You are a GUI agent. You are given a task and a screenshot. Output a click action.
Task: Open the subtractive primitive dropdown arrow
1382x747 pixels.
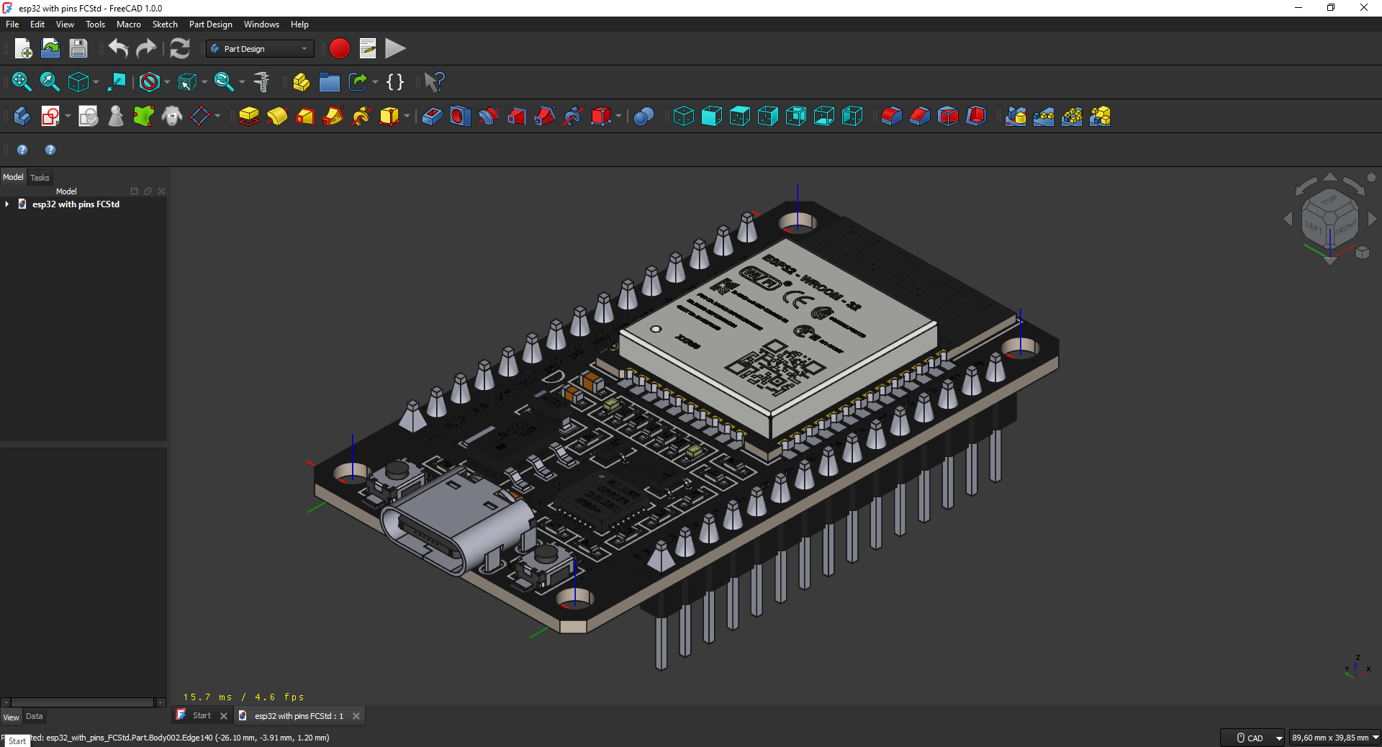coord(618,116)
